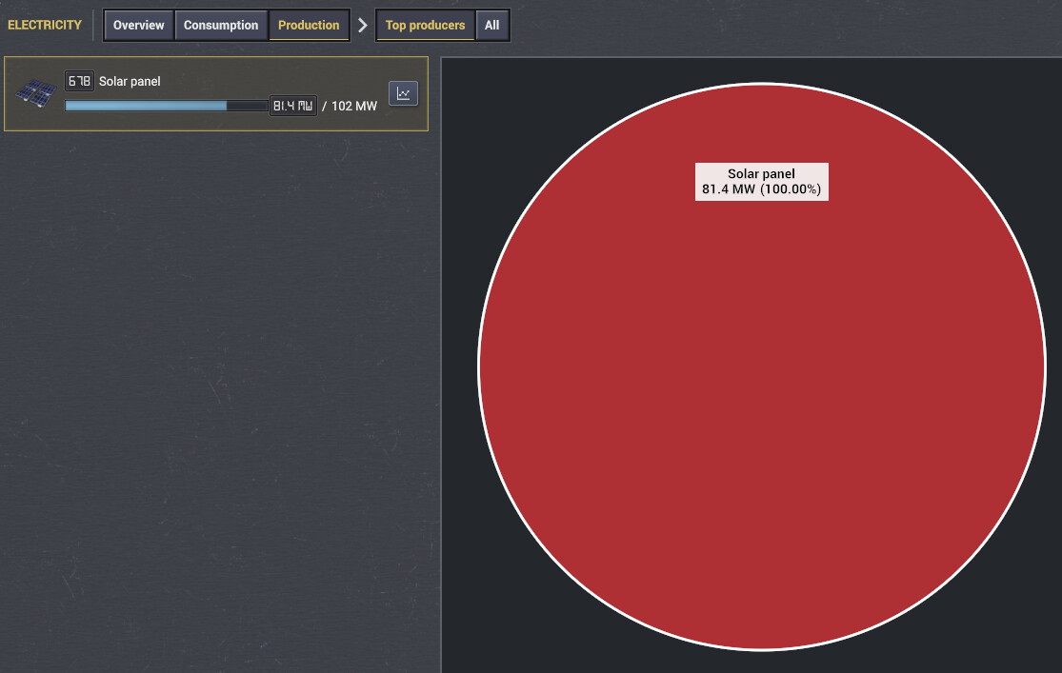
Task: Click the 678 solar panel count badge
Action: [79, 81]
